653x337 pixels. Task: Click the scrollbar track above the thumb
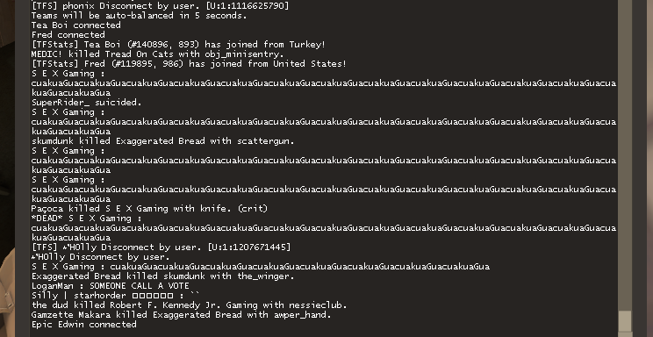coord(625,154)
